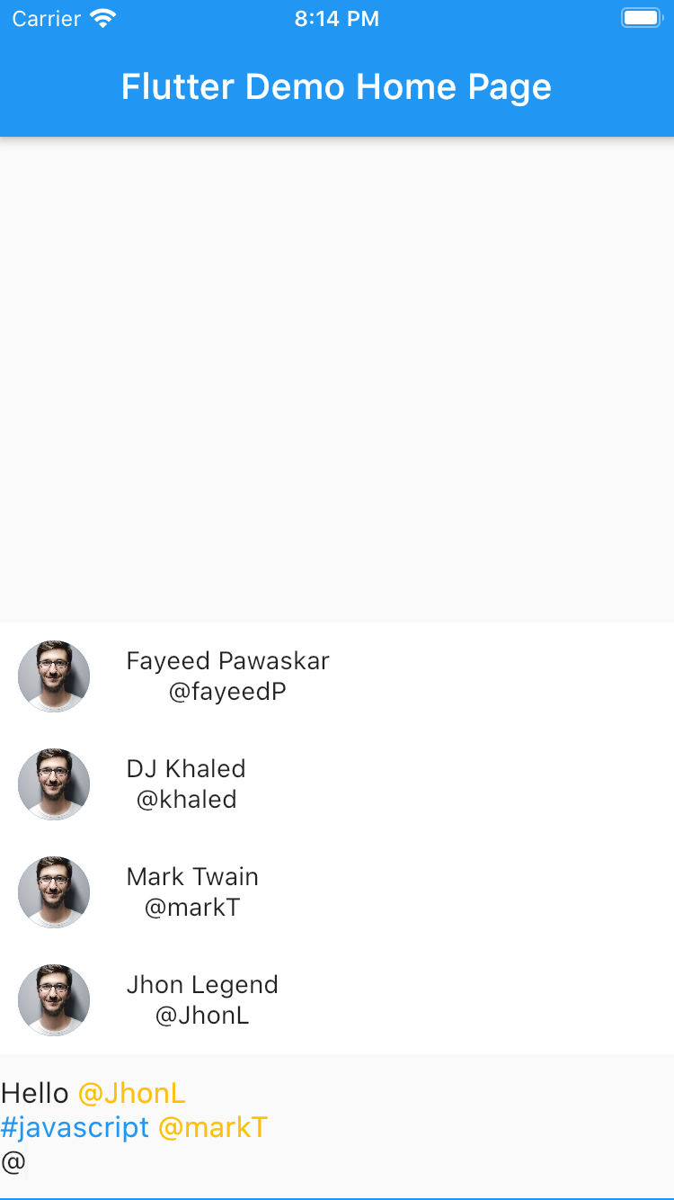Select the Mark Twain name text
Screen dimensions: 674x1200
(192, 877)
